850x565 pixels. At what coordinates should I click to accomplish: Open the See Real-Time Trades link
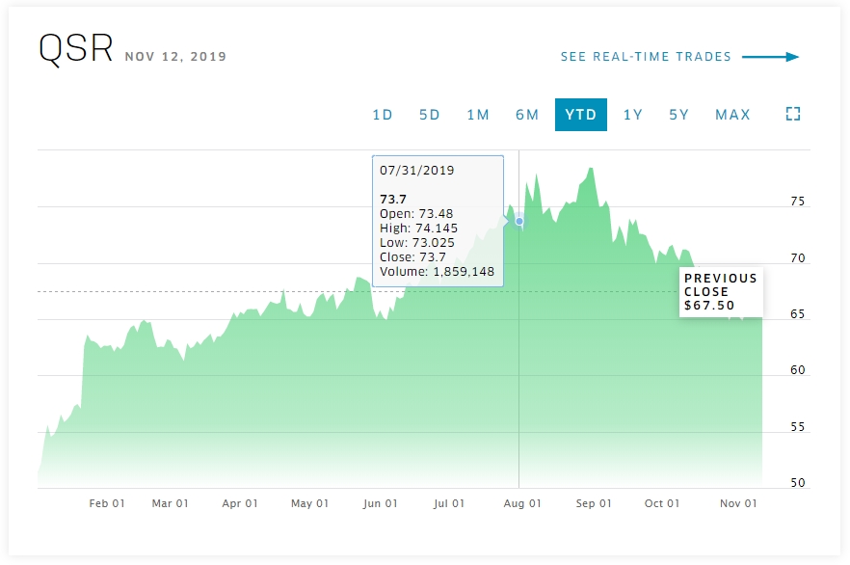[x=646, y=57]
